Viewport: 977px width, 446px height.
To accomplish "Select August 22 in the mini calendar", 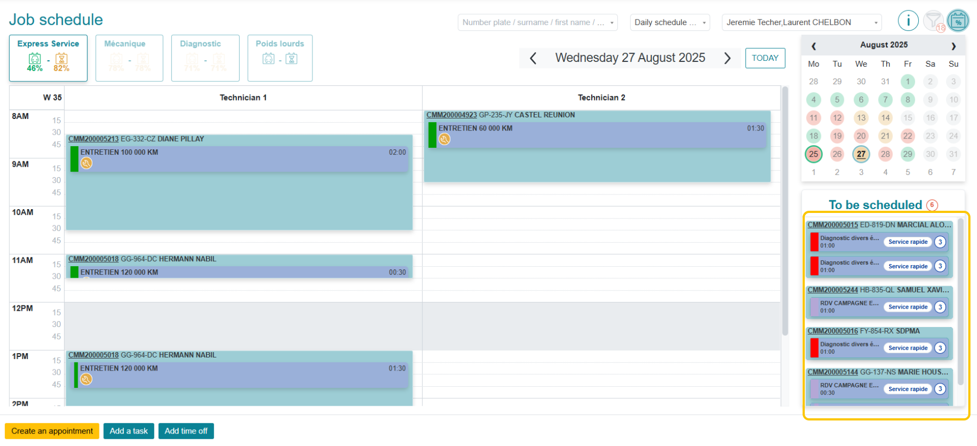I will tap(907, 136).
